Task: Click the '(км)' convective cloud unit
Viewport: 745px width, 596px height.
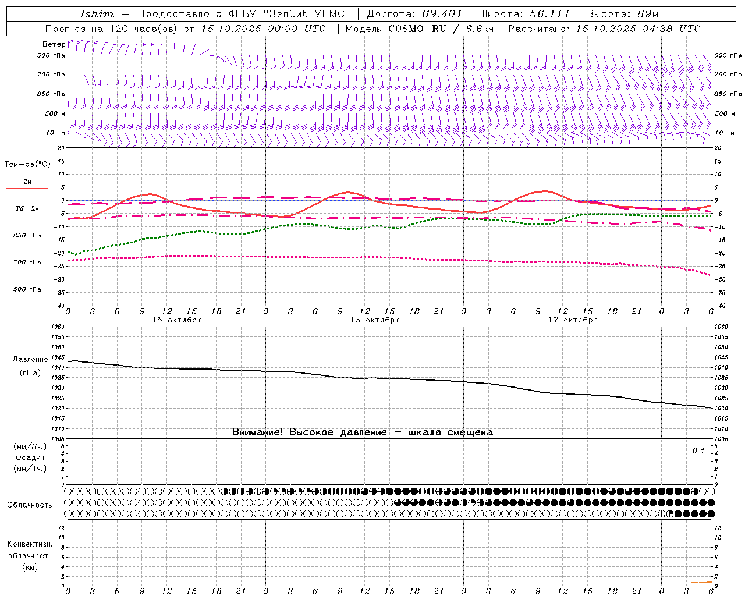Action: (x=30, y=567)
